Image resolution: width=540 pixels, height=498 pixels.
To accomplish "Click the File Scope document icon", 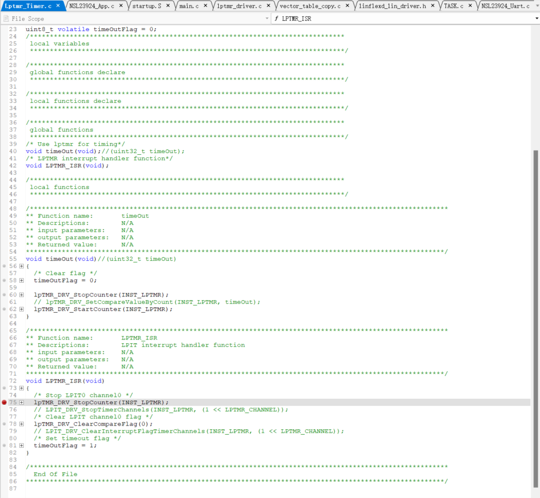I will [x=7, y=19].
